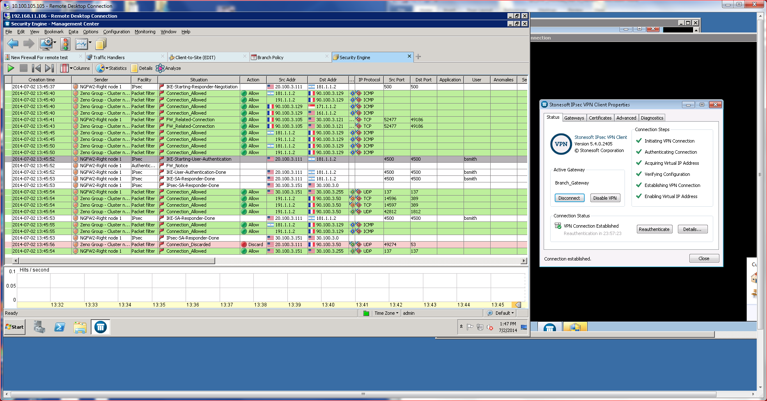This screenshot has width=767, height=401.
Task: Click the traffic light system status icon
Action: (65, 44)
